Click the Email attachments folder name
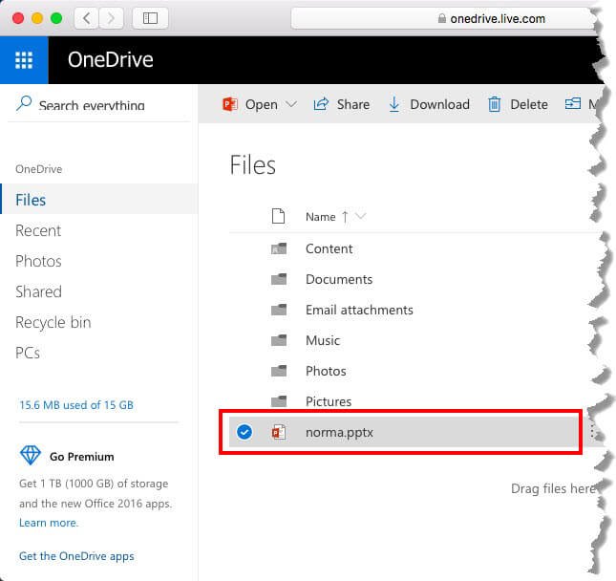616x581 pixels. pos(359,310)
